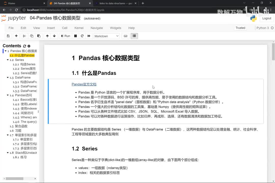Viewport: 275px width, 183px height.
Task: Open browser menu three dots
Action: point(271,10)
